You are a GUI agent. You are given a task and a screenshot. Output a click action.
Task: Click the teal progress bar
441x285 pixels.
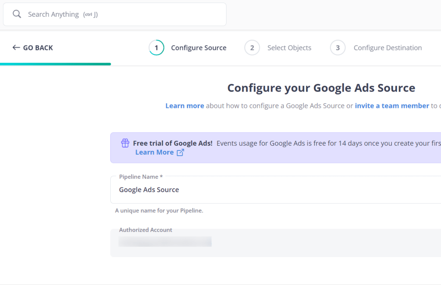click(56, 64)
